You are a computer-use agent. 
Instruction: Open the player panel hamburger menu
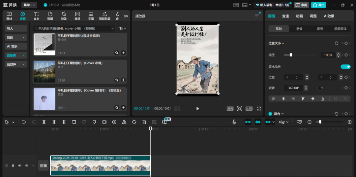pos(257,16)
